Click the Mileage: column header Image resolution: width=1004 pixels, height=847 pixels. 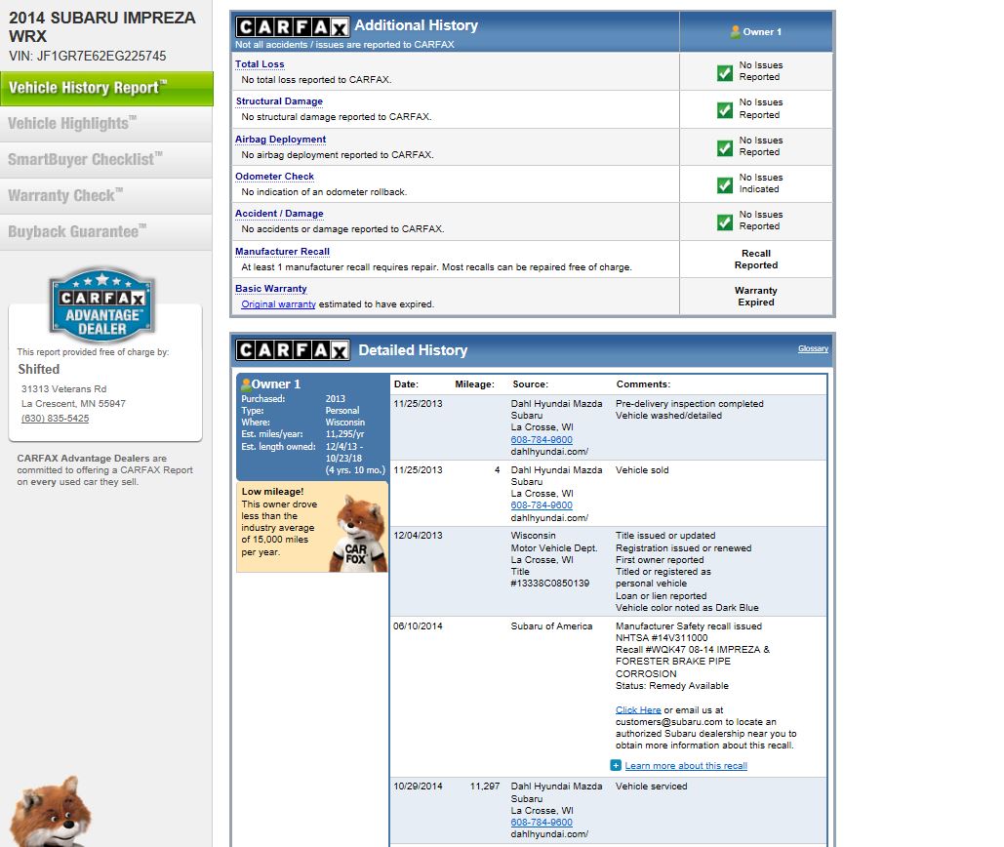pos(474,384)
